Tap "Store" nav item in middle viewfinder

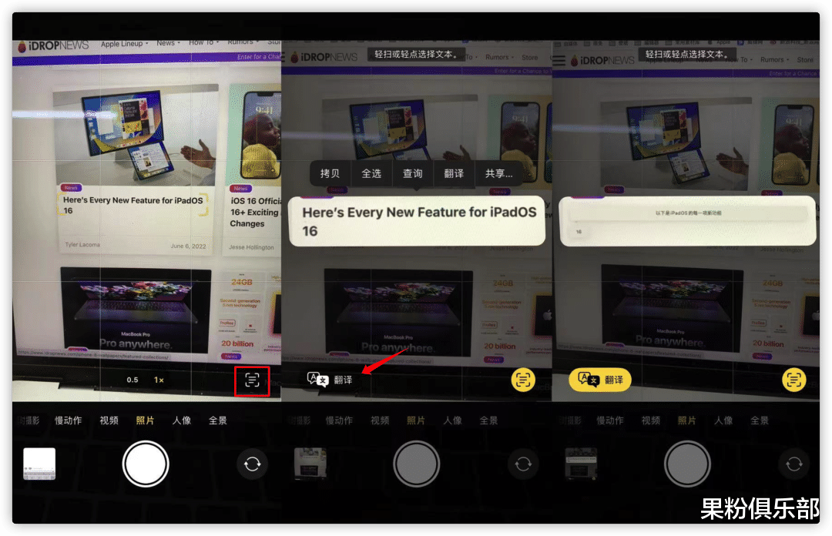pos(529,57)
